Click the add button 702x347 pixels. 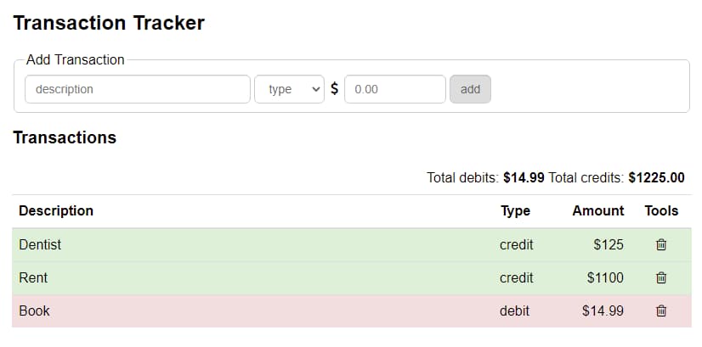pos(470,89)
